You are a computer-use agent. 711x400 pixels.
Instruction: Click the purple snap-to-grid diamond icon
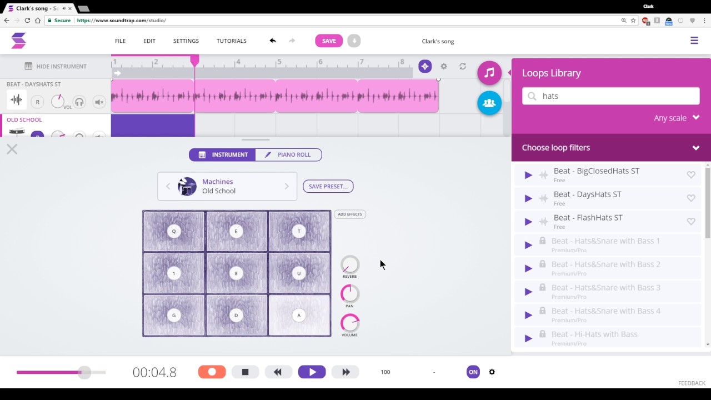tap(425, 66)
